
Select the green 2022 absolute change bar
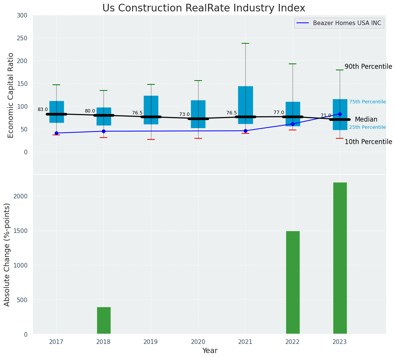pos(293,282)
